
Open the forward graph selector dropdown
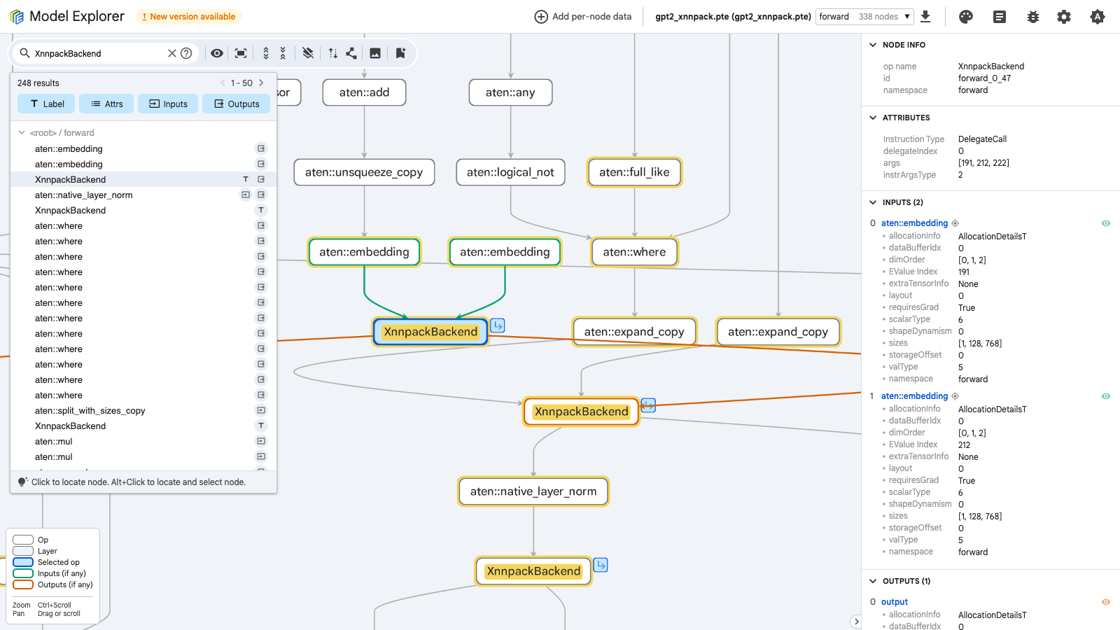(x=865, y=17)
